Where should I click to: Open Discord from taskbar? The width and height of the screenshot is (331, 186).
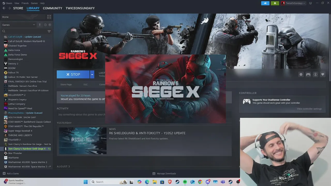pyautogui.click(x=208, y=182)
